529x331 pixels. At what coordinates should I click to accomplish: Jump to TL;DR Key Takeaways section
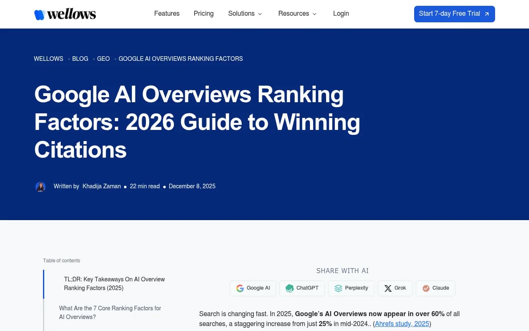[x=114, y=284]
